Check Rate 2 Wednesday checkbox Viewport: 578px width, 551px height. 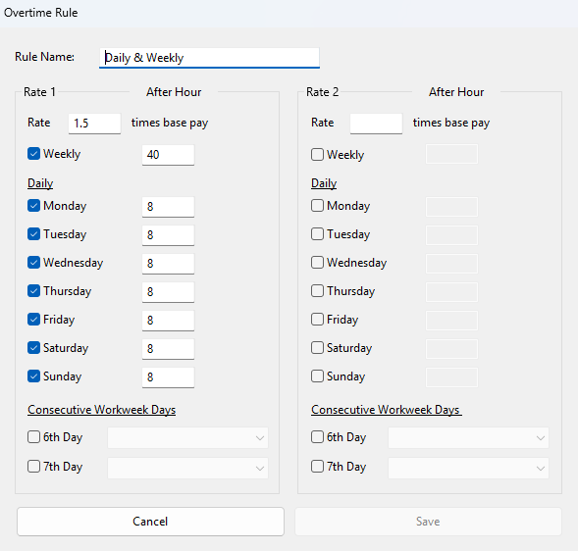317,262
